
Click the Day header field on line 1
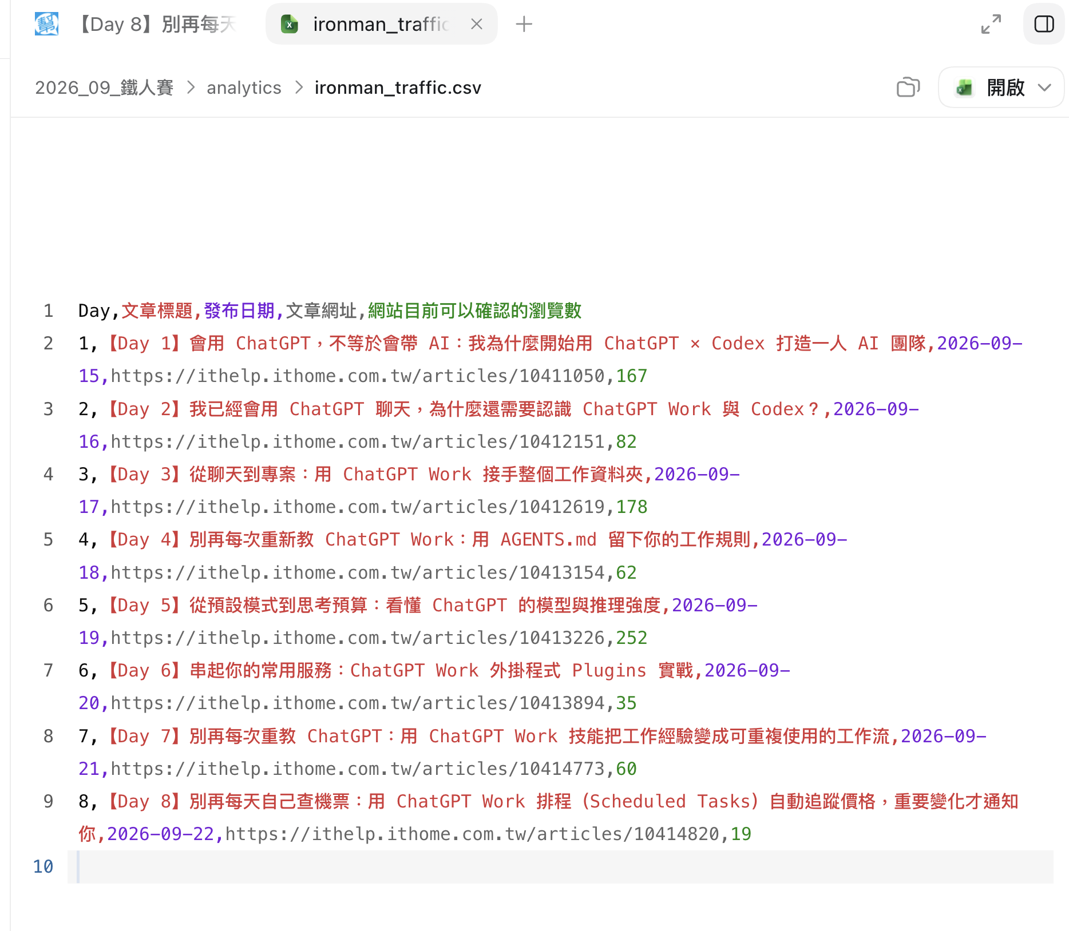pyautogui.click(x=94, y=311)
